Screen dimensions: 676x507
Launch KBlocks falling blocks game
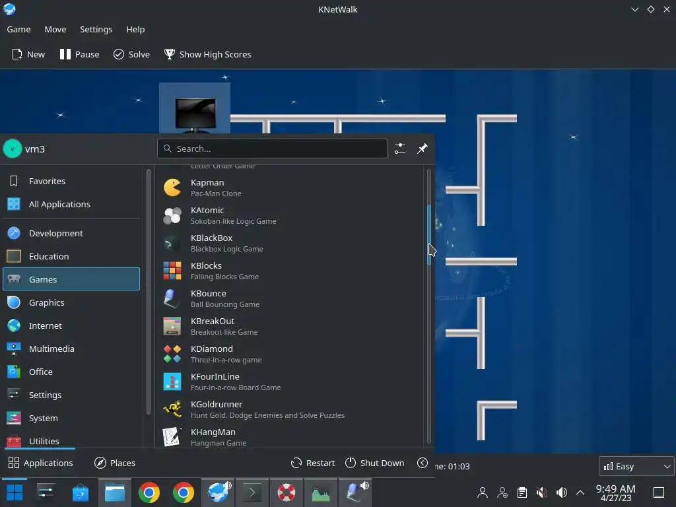290,271
